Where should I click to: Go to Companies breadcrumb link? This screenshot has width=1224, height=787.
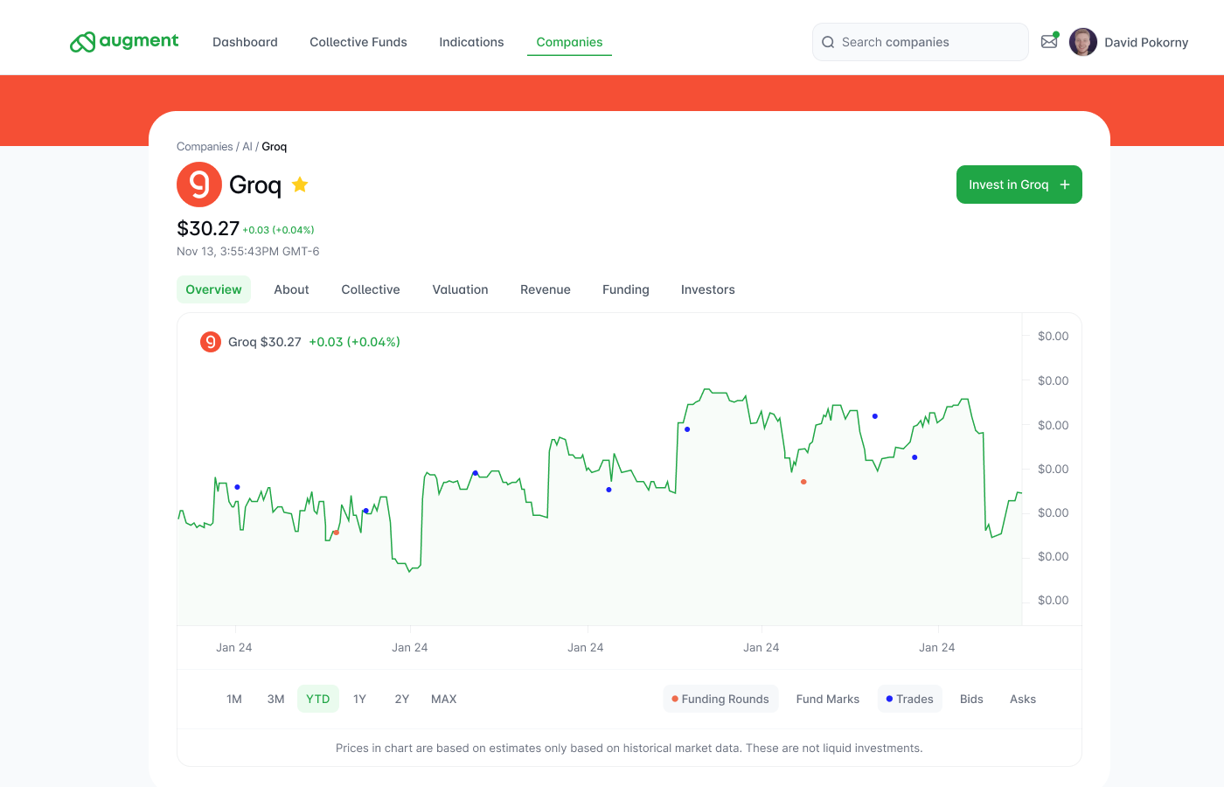(205, 147)
